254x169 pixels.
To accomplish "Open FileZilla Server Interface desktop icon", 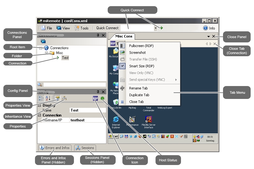I will 148,123.
